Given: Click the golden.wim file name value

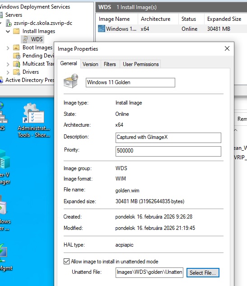Looking at the screenshot, I should (x=127, y=191).
